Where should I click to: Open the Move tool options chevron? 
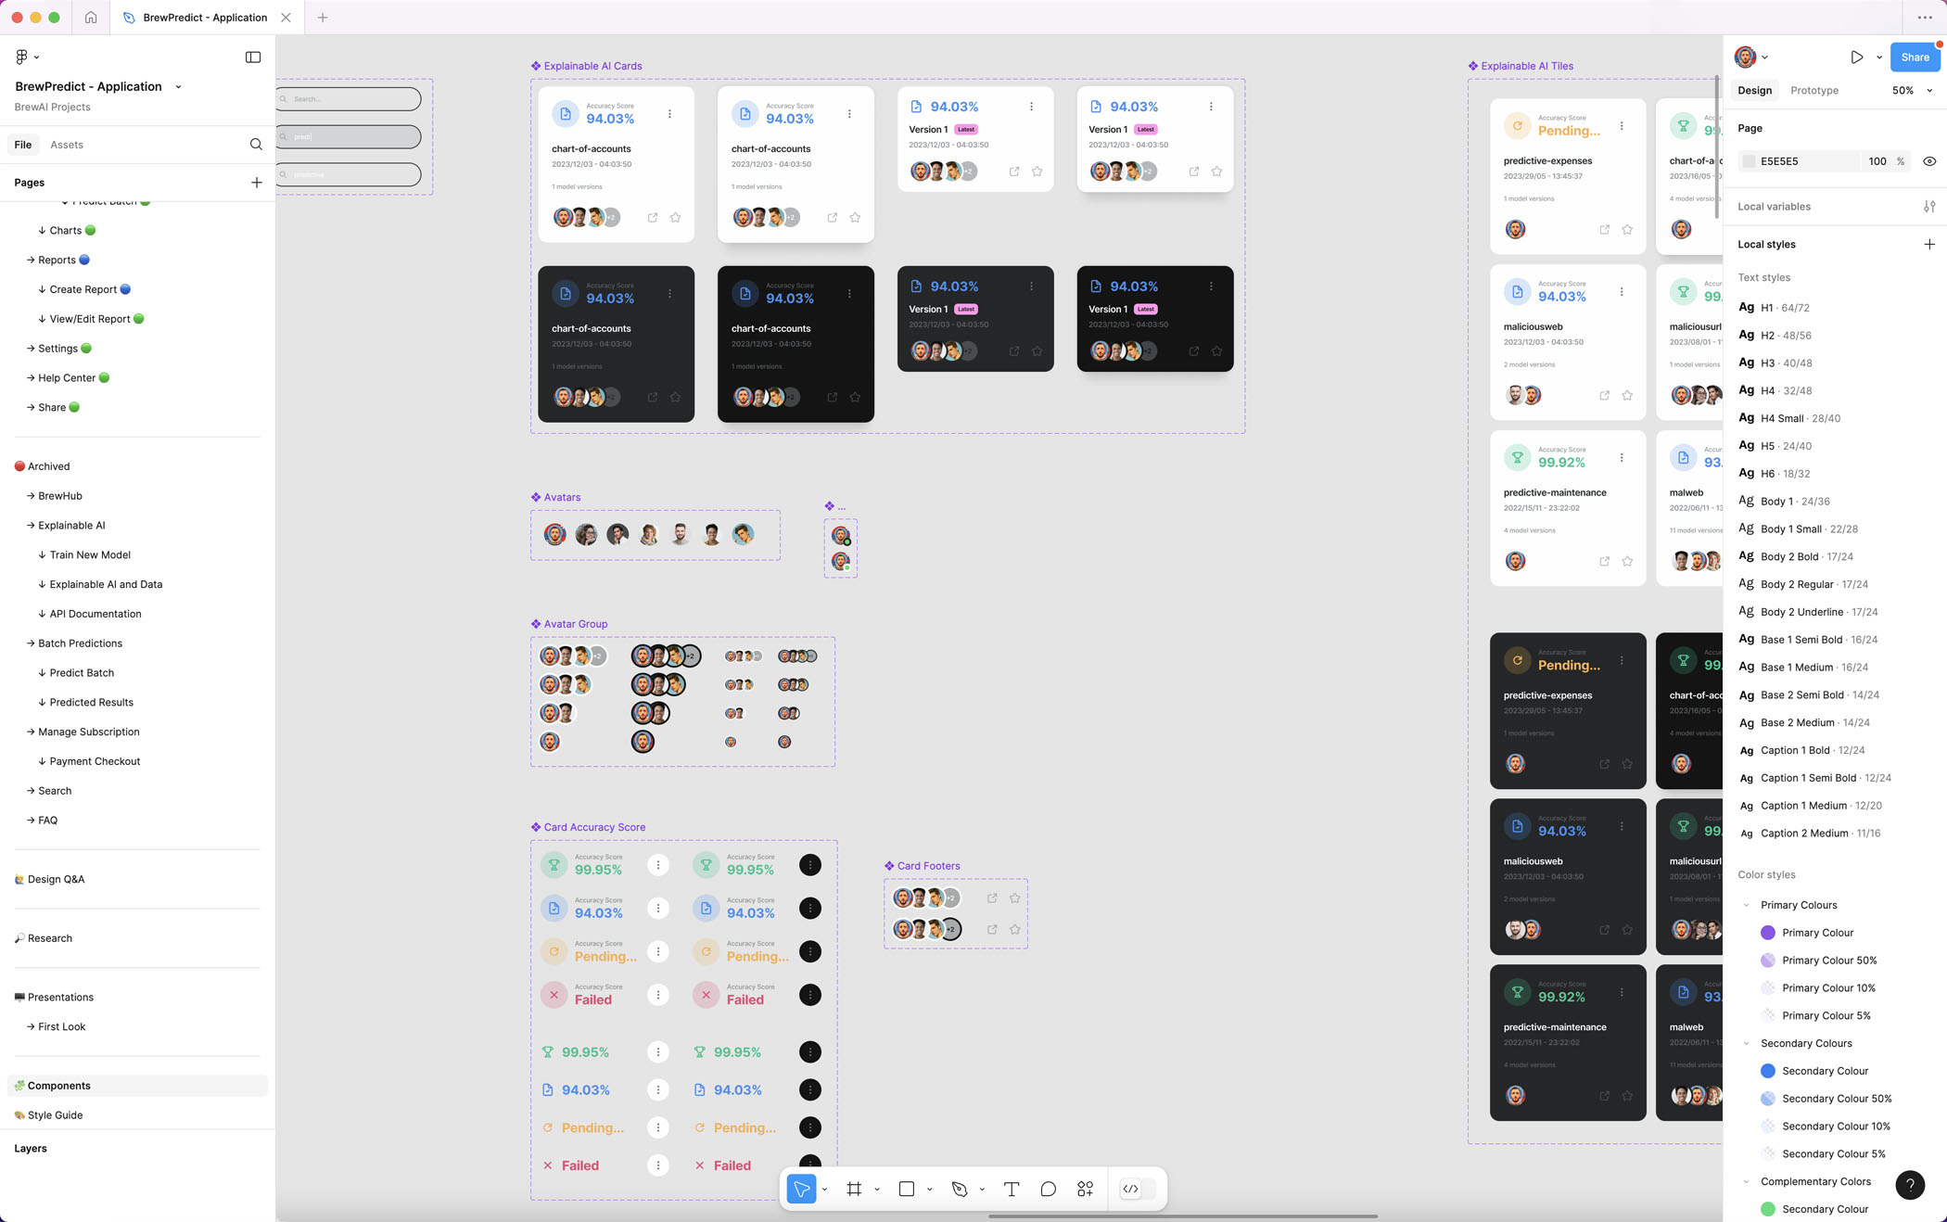click(x=824, y=1190)
